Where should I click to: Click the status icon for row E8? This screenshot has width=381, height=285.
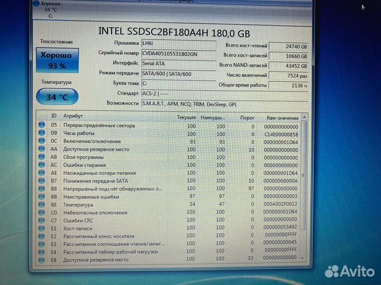(42, 260)
